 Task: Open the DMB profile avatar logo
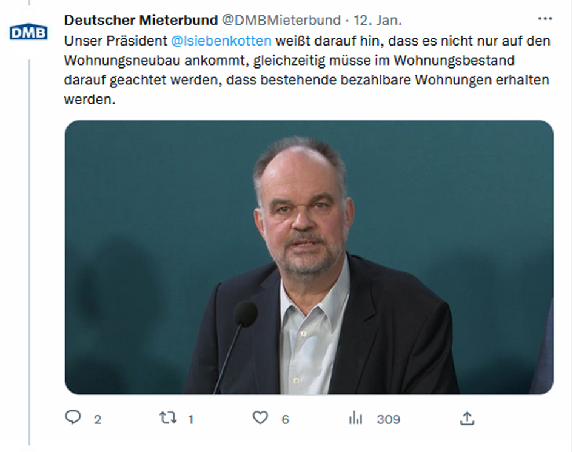(x=28, y=32)
